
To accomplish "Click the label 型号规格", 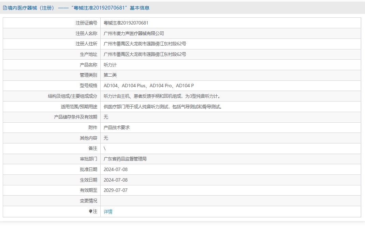I will [88, 86].
